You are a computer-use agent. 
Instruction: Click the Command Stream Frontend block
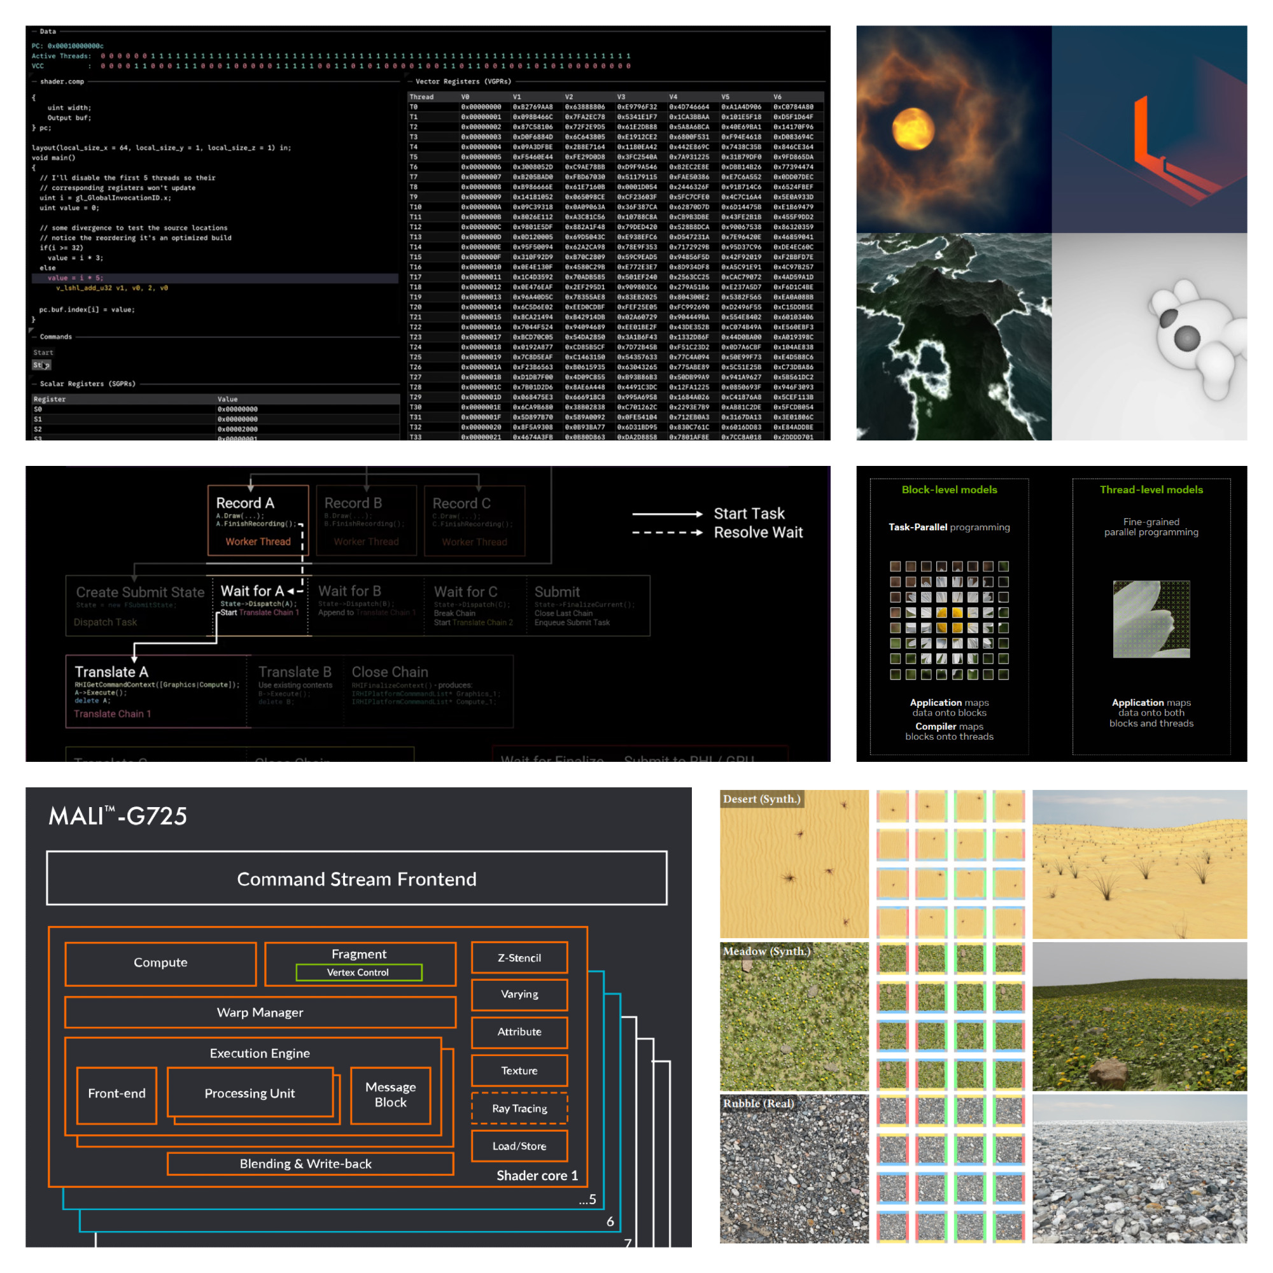(356, 878)
